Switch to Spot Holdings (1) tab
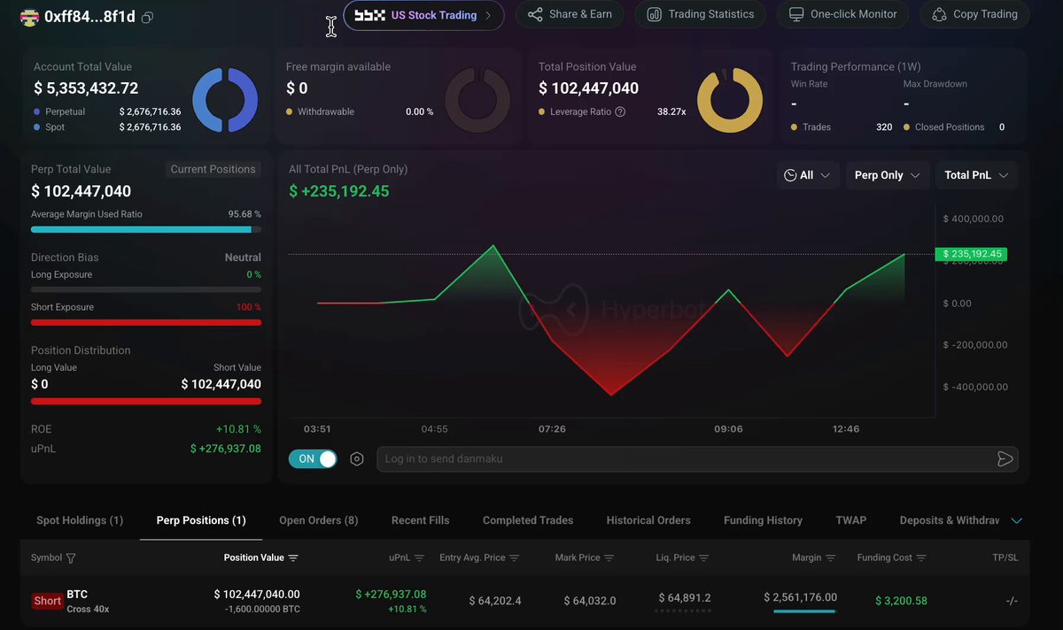 (x=80, y=520)
